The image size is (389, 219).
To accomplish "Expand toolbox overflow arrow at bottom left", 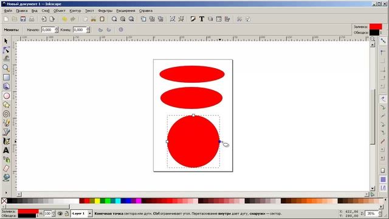I will (6, 192).
